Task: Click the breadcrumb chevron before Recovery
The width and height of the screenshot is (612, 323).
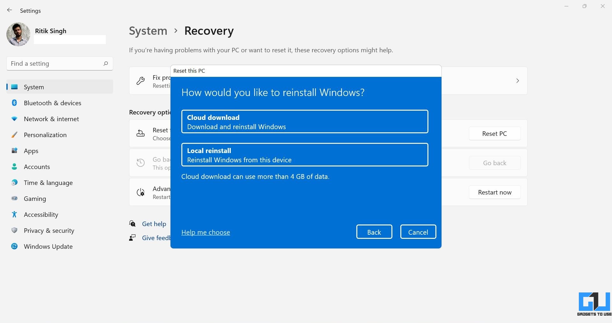Action: 176,31
